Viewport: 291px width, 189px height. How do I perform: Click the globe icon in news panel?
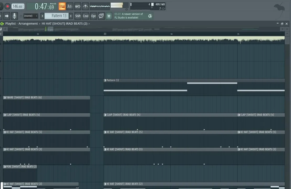[x=150, y=16]
